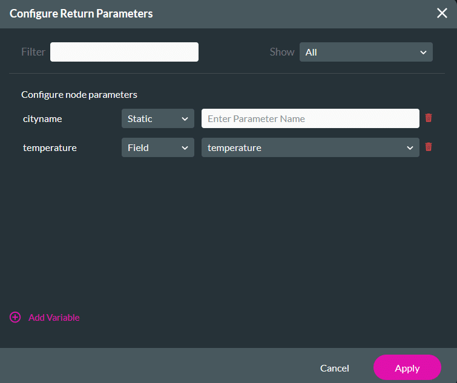Expand the temperature field value dropdown
The image size is (457, 383).
[311, 147]
